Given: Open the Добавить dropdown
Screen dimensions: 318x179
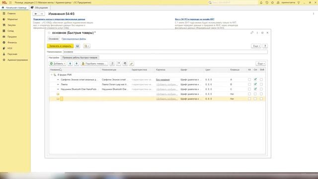Looking at the screenshot, I should [58, 64].
